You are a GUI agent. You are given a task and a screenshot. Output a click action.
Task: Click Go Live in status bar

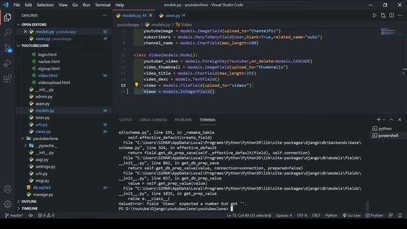click(352, 215)
